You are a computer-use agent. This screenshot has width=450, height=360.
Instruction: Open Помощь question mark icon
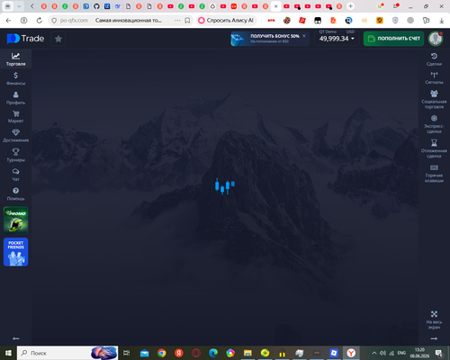point(15,194)
